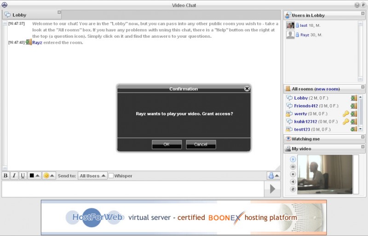The width and height of the screenshot is (368, 236).
Task: Click the chat bubble icon beside kuhk12312
Action: (289, 122)
